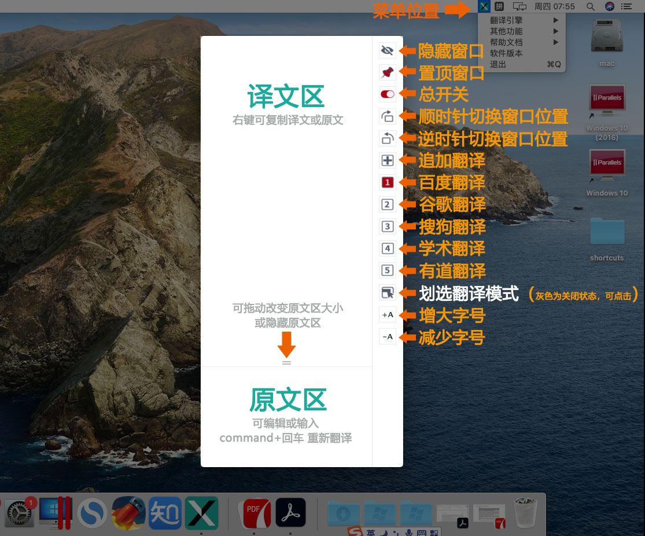Toggle the selection translation mode icon

pyautogui.click(x=387, y=292)
